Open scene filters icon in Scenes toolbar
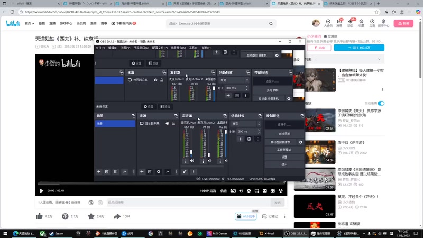Viewport: 423px width, 238px height. pos(115,171)
